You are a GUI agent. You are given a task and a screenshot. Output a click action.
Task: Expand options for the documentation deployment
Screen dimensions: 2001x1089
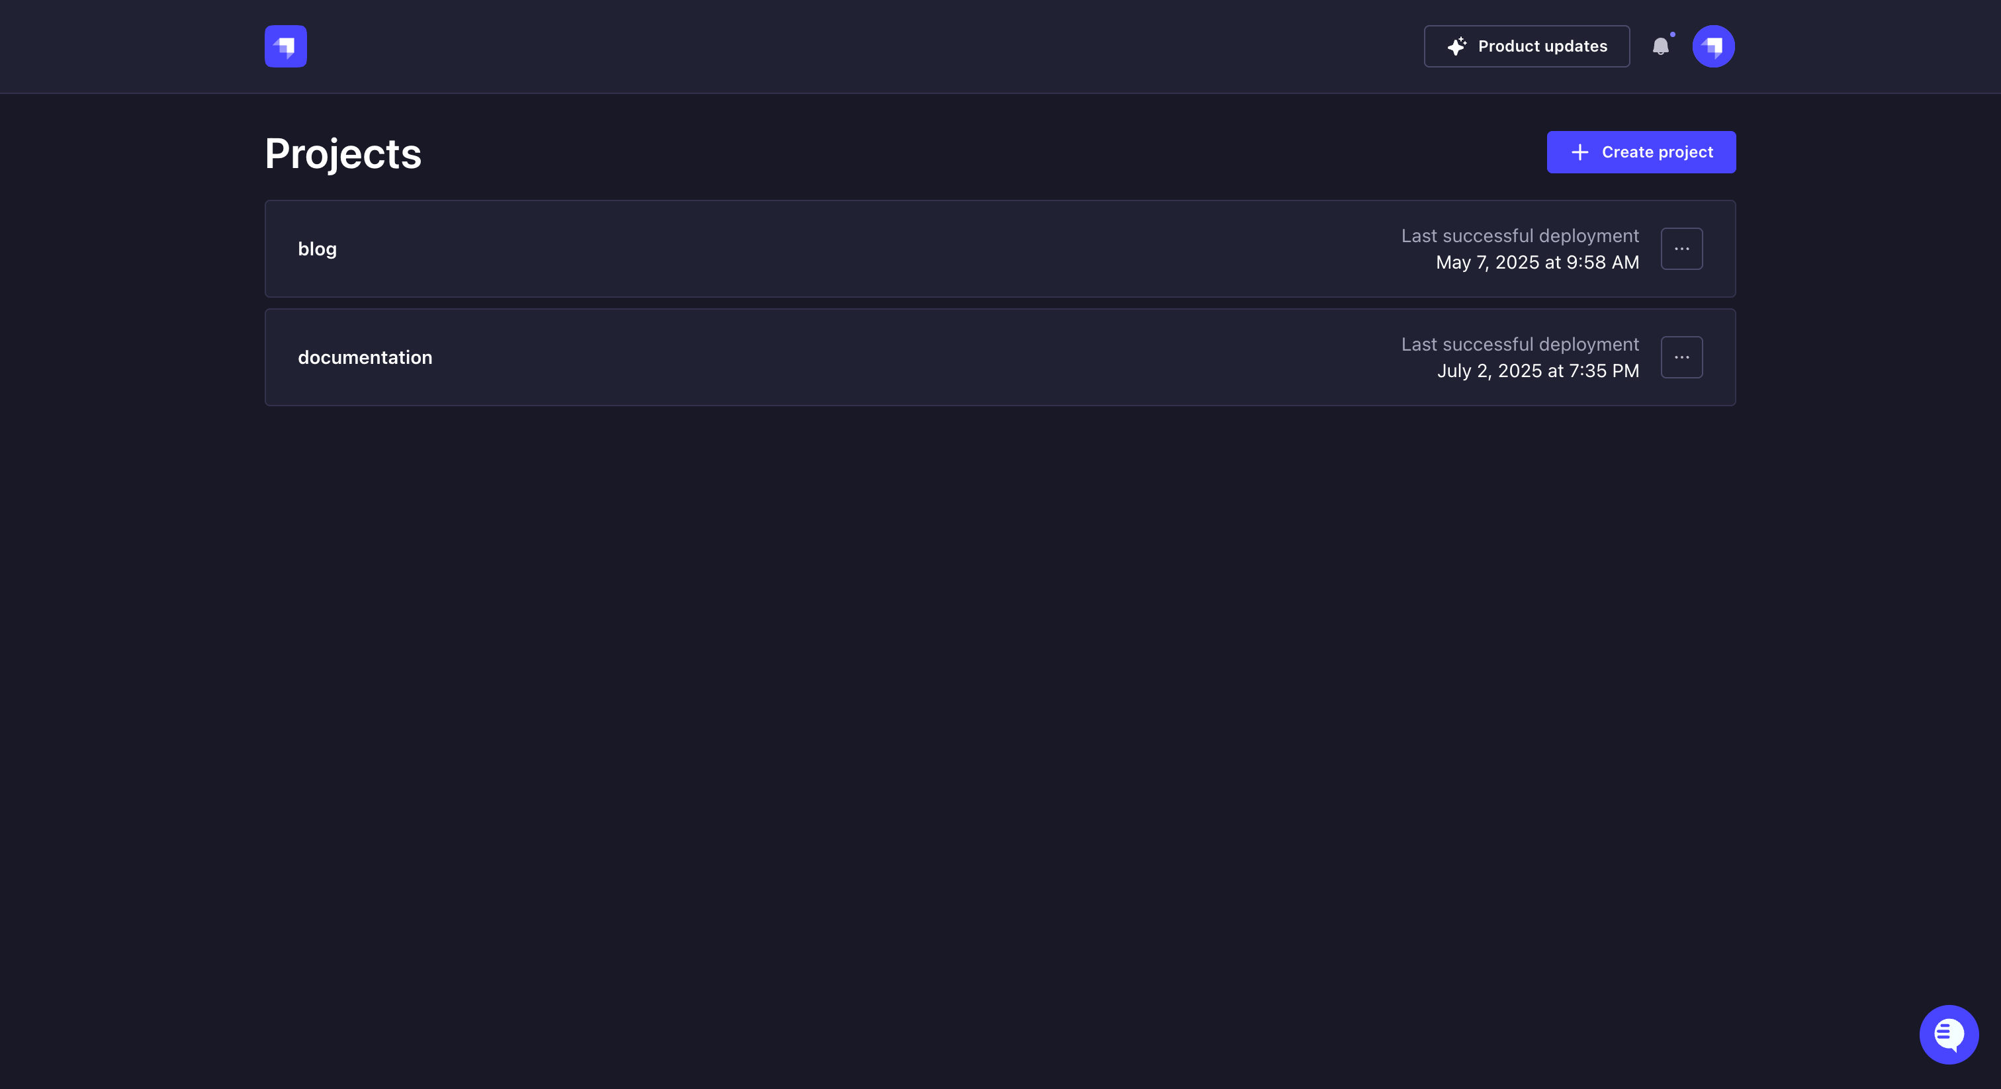coord(1681,357)
